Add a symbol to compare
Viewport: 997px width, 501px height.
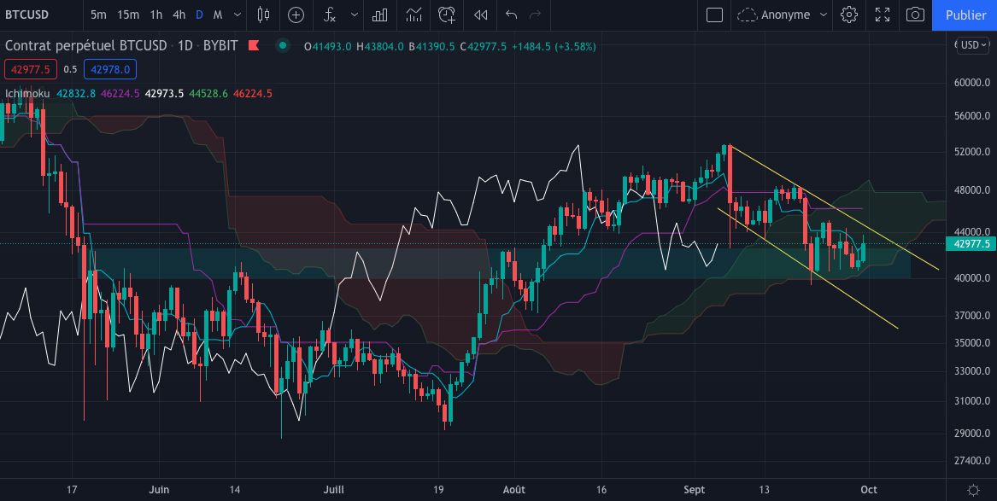tap(295, 15)
